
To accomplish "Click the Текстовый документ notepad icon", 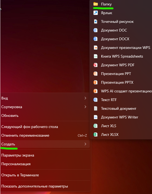I will click(x=95, y=108).
